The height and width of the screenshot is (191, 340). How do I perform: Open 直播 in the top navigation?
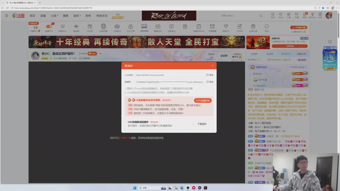click(43, 16)
